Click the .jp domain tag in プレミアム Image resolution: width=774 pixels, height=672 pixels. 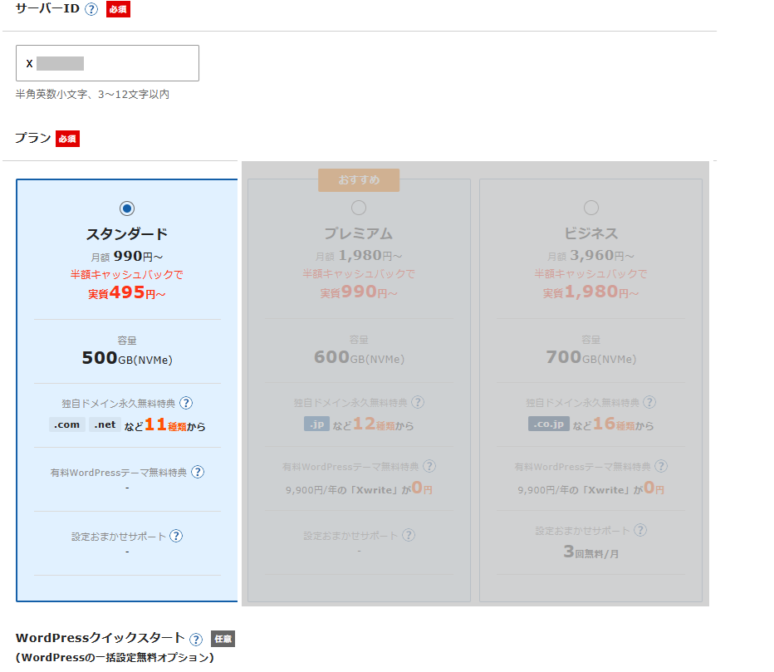316,424
